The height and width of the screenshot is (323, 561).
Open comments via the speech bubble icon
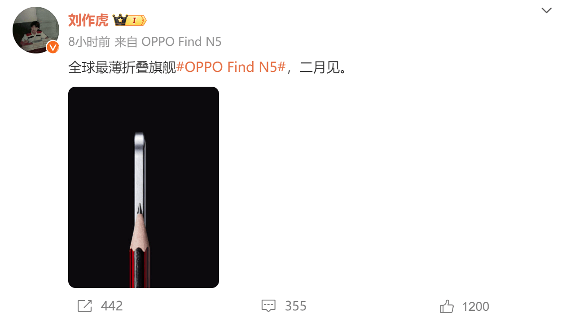coord(268,306)
